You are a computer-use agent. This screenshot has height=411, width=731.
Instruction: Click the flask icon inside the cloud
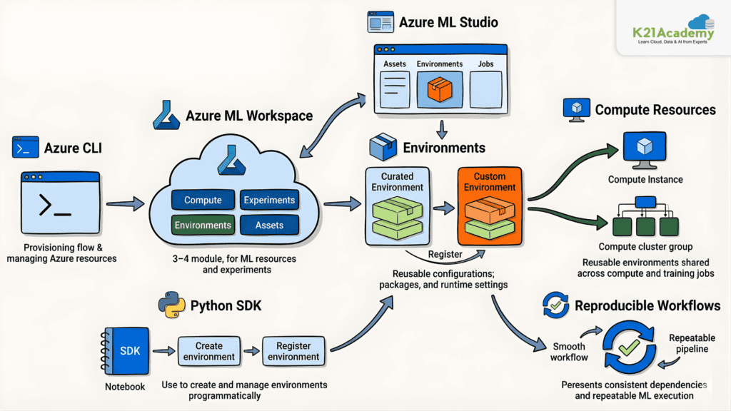click(x=232, y=161)
